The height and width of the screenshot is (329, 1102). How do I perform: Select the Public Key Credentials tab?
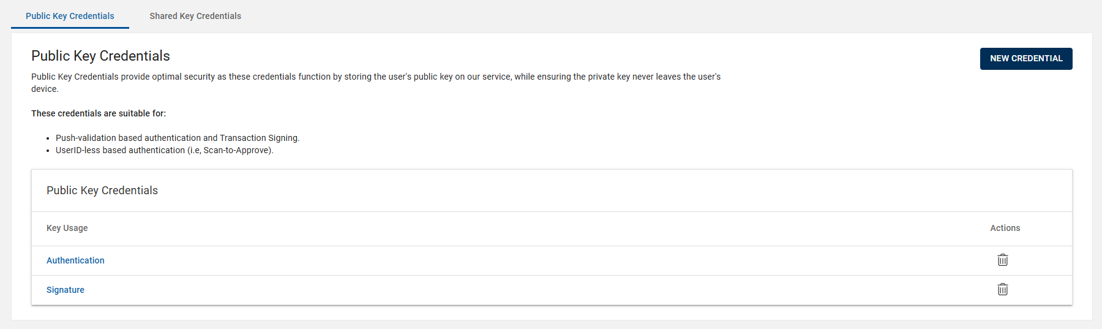pyautogui.click(x=70, y=16)
